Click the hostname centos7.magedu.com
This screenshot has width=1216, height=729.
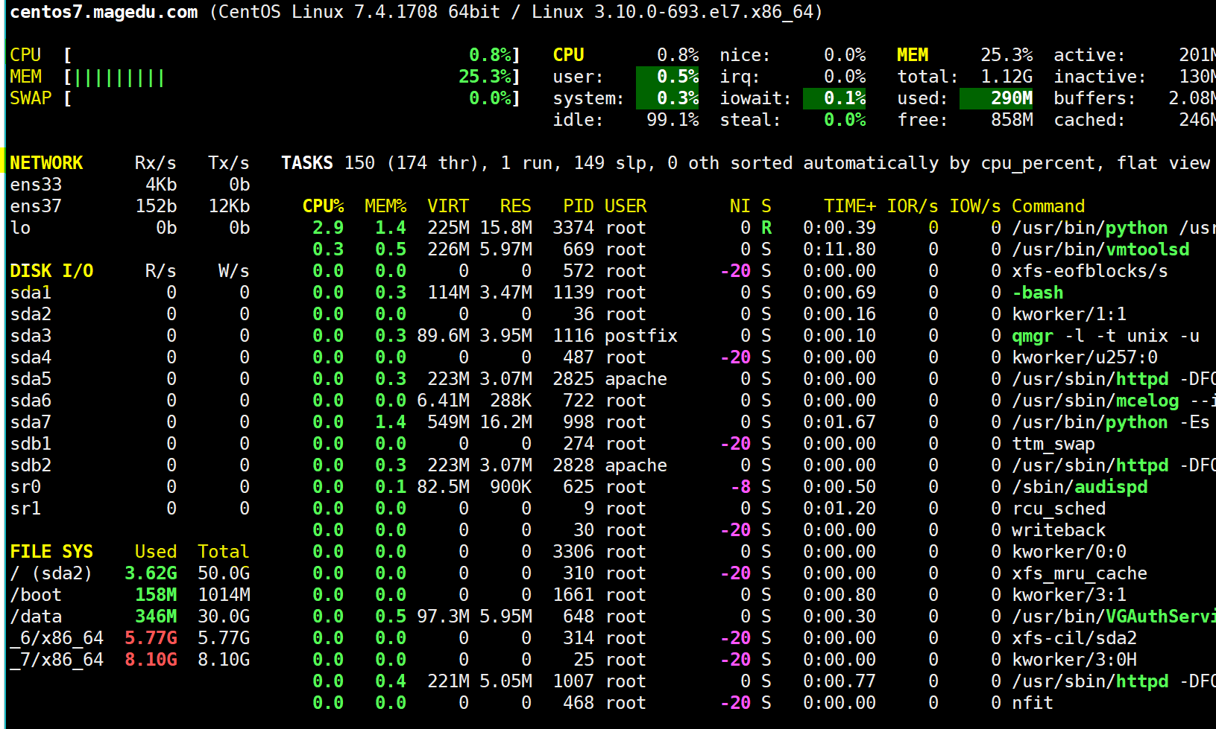[x=104, y=12]
